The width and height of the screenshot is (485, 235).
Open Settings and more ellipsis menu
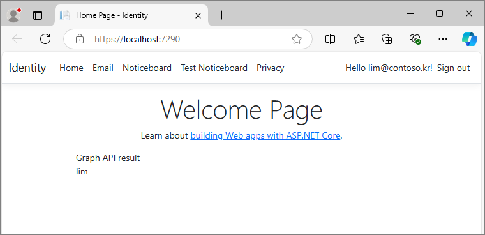[443, 39]
